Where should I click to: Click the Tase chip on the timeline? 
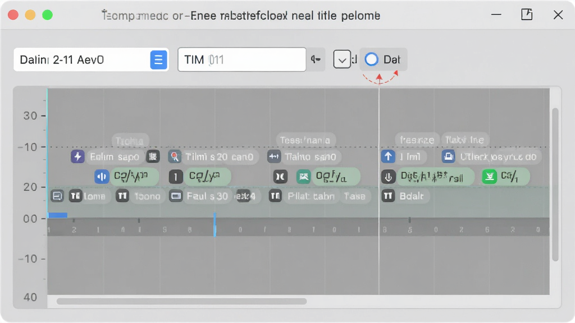pyautogui.click(x=355, y=196)
